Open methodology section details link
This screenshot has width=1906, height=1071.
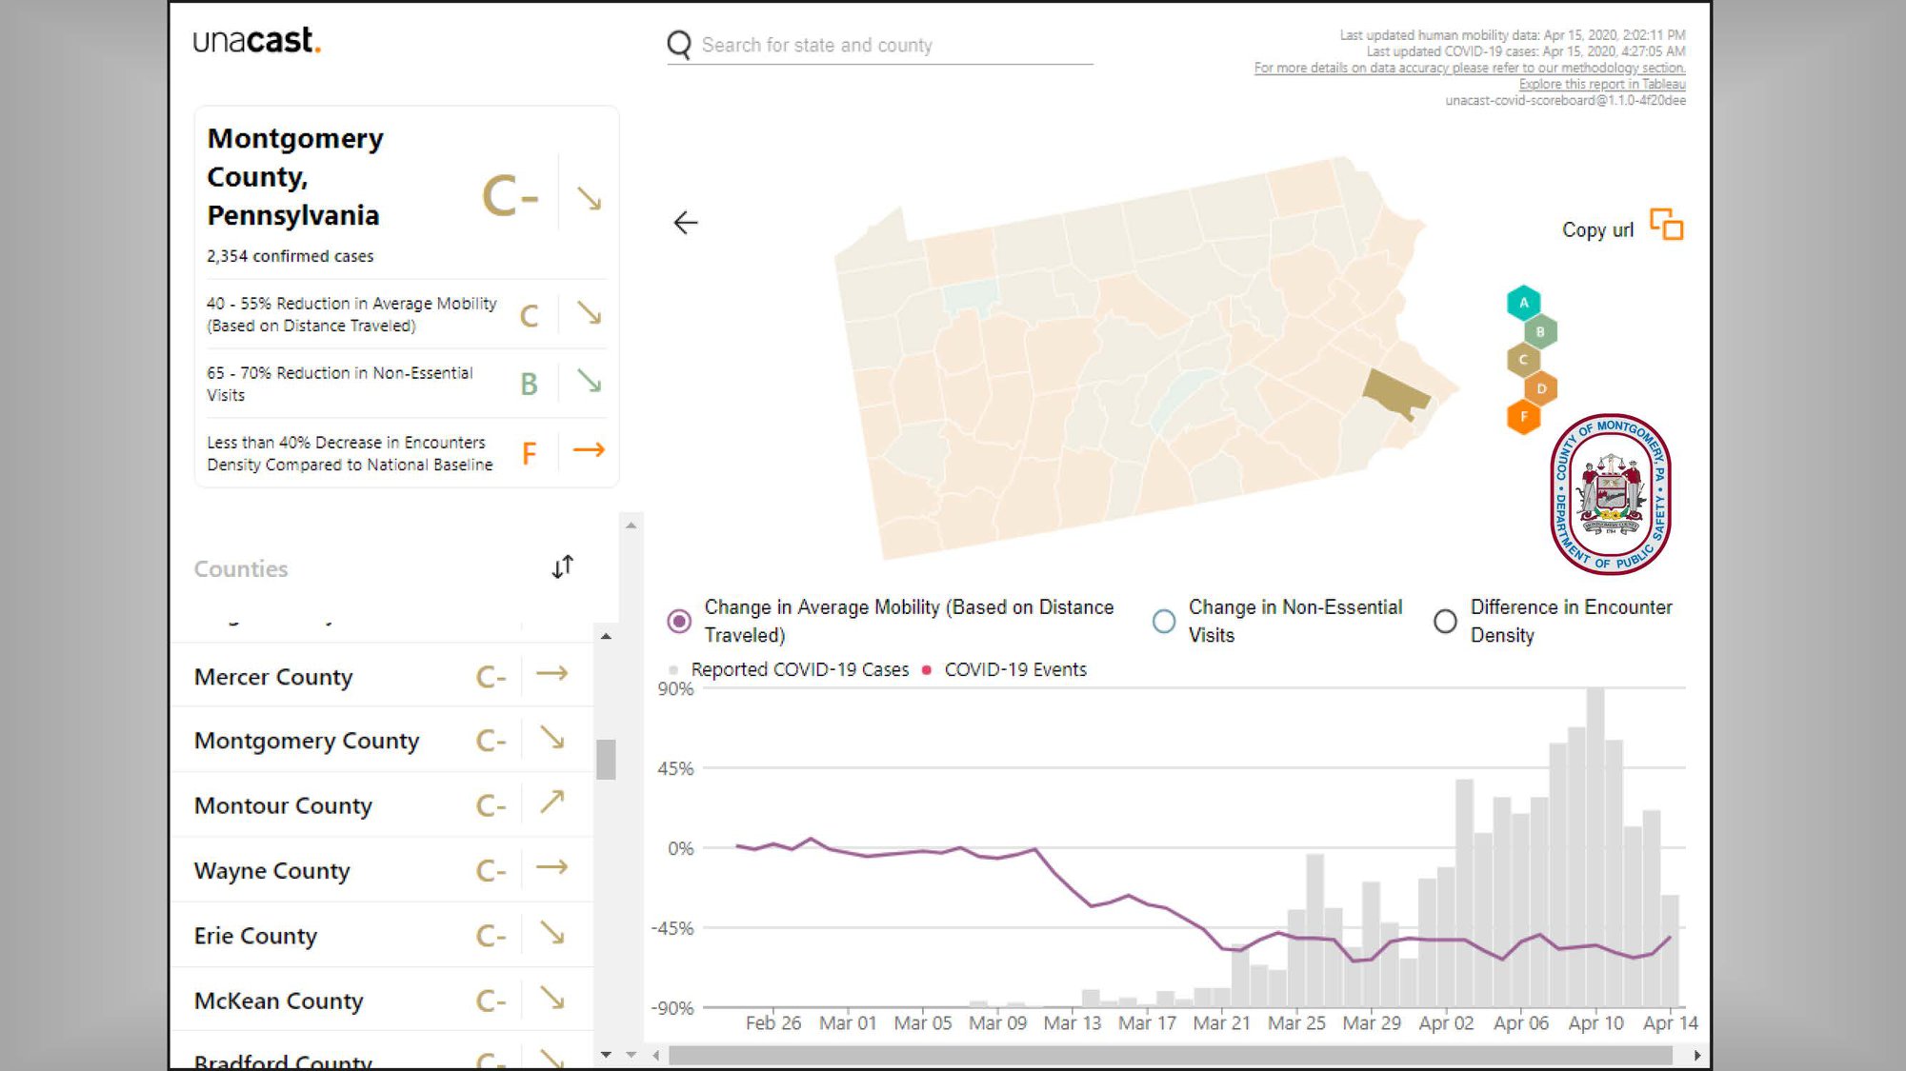pyautogui.click(x=1470, y=68)
